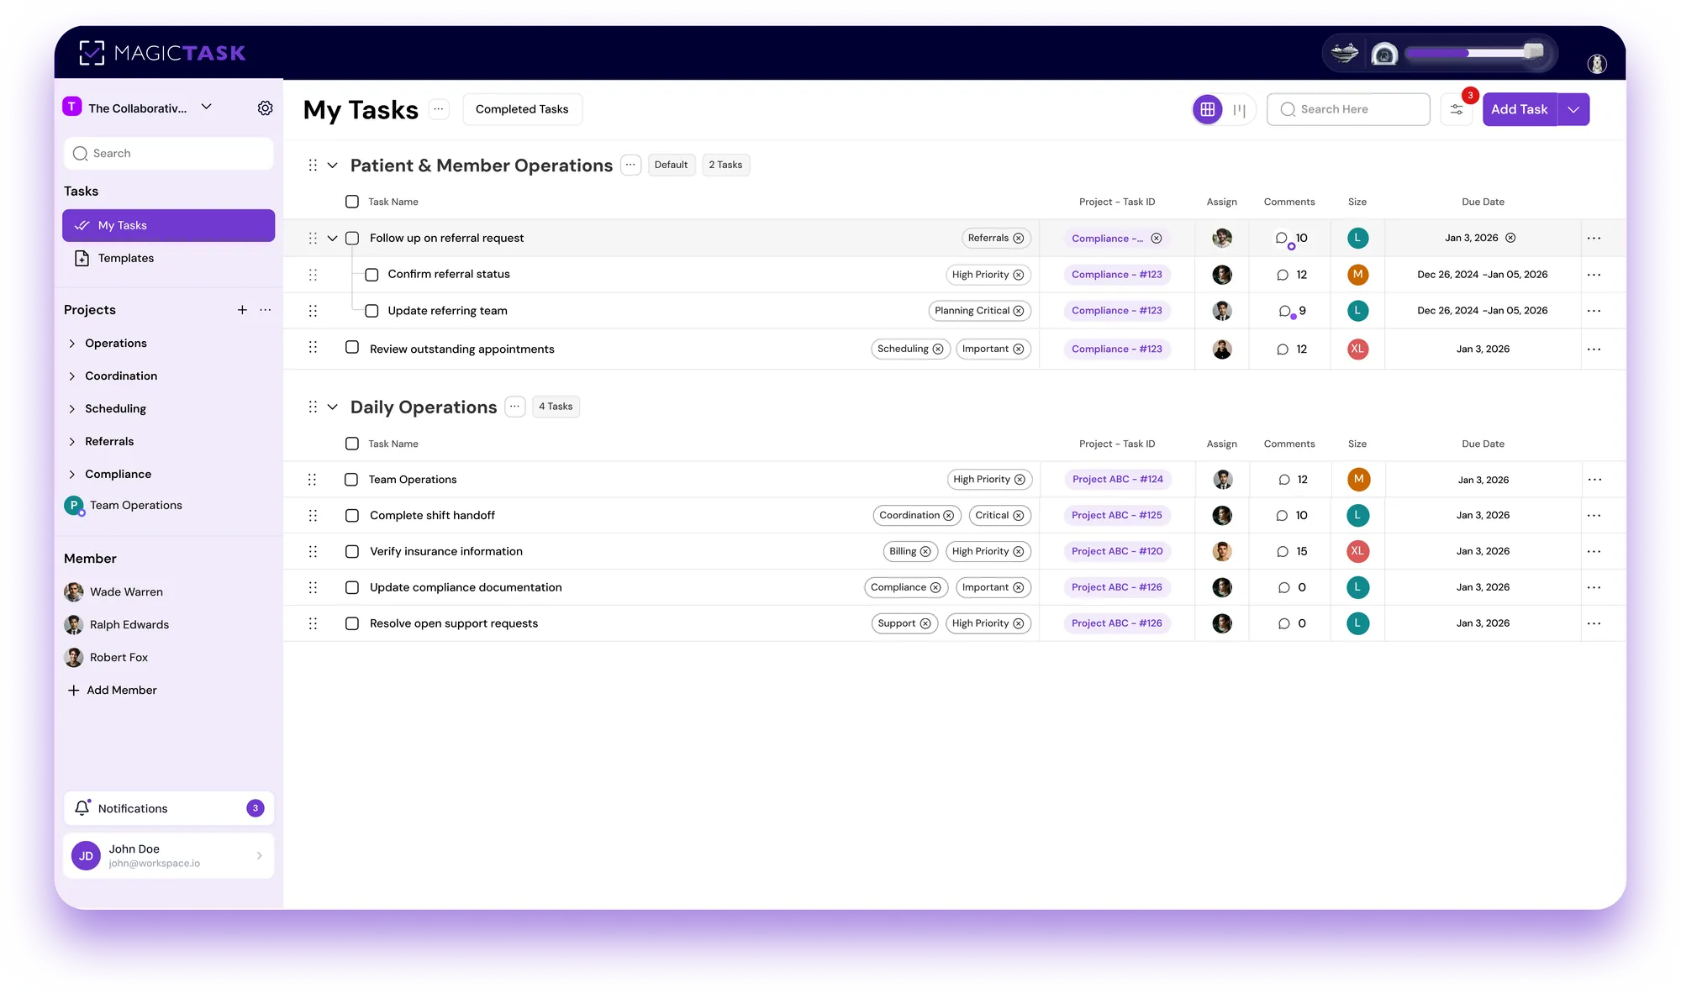1681x993 pixels.
Task: Show Completed Tasks
Action: [522, 109]
